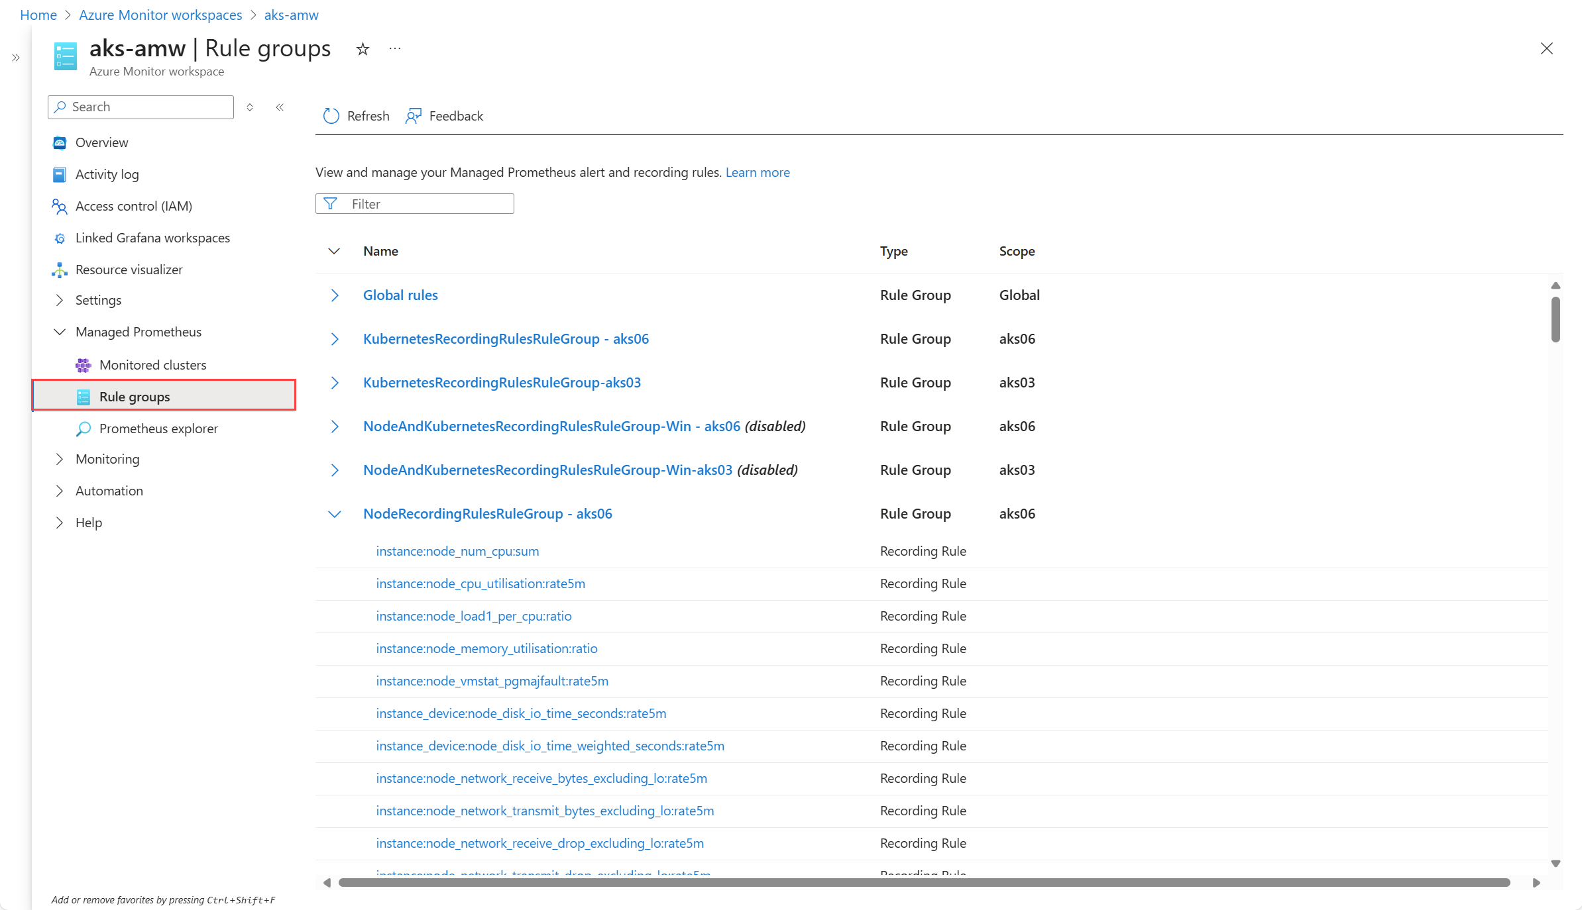This screenshot has height=910, width=1582.
Task: Open the Learn more link
Action: click(x=758, y=172)
